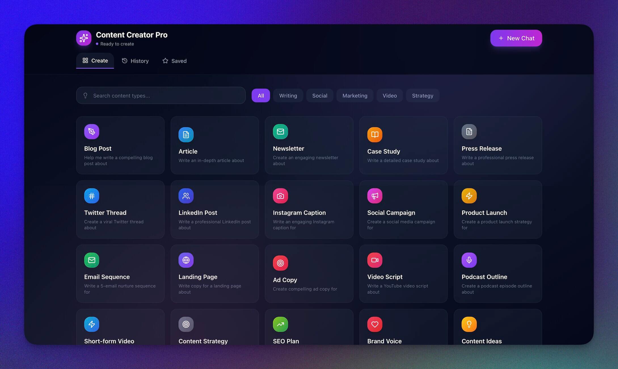This screenshot has height=369, width=618.
Task: Enable the Marketing category filter
Action: tap(355, 96)
